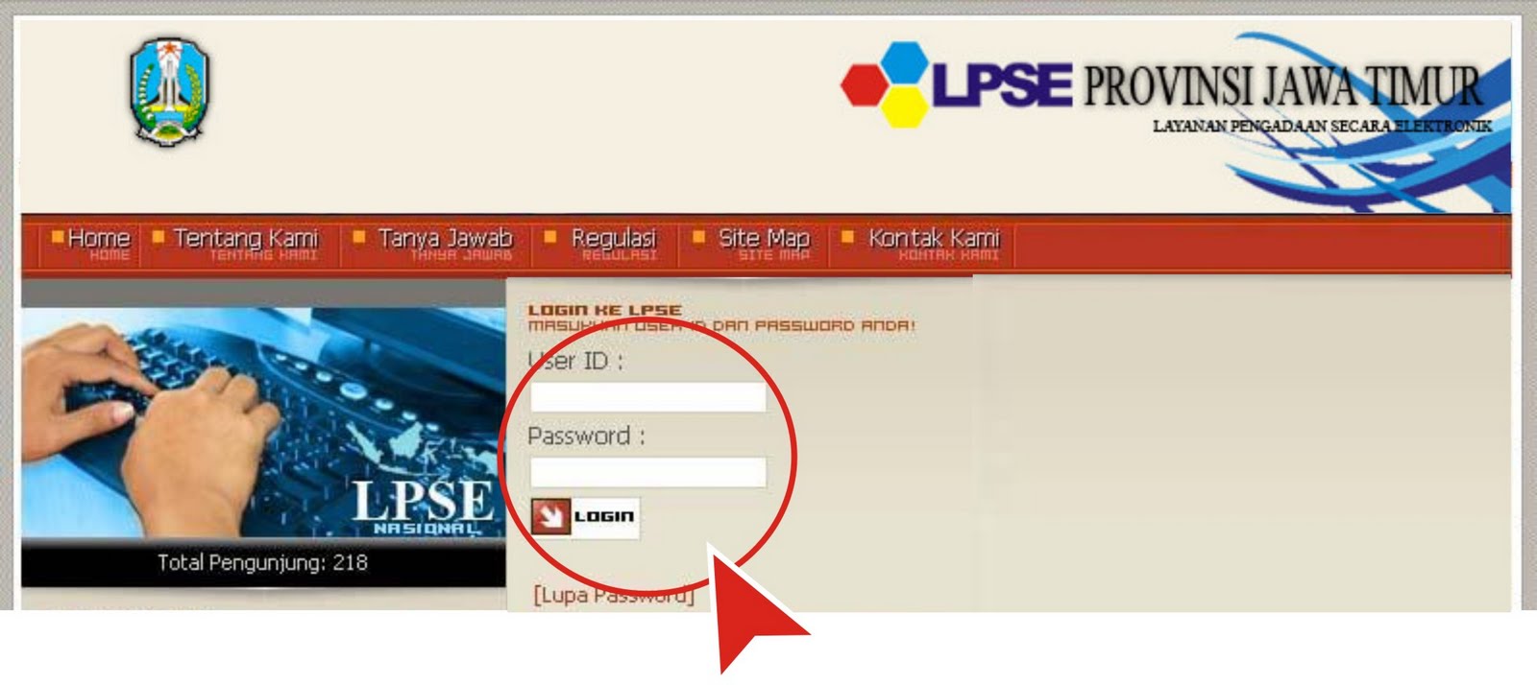Click the orange bullet beside Site Map
1537x685 pixels.
click(698, 235)
